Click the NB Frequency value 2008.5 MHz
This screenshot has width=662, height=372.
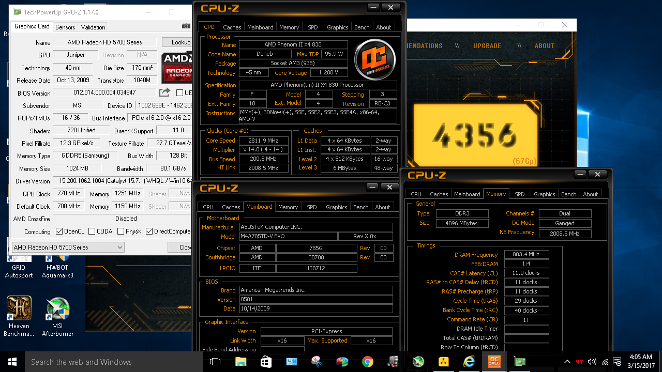coord(565,234)
